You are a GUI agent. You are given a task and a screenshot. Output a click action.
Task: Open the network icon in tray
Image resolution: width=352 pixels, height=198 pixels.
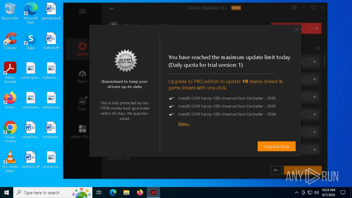(310, 193)
